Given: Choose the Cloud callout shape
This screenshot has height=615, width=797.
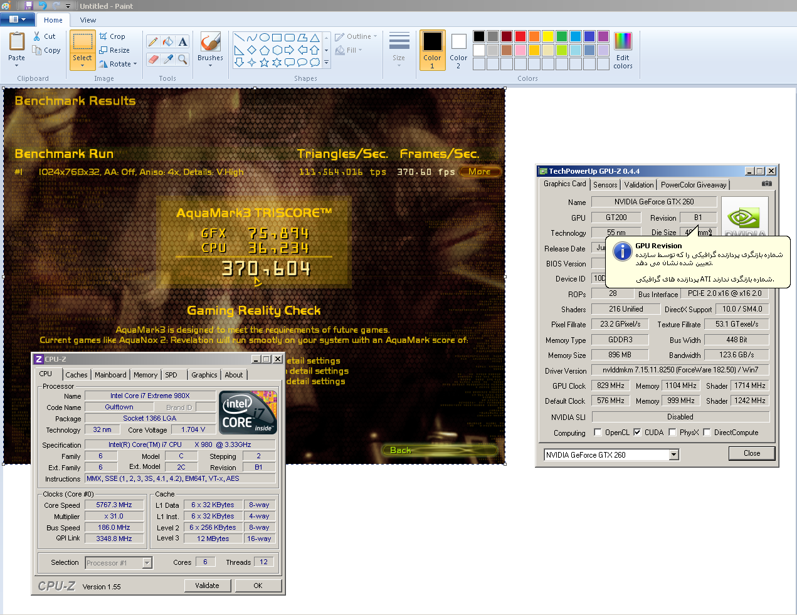Looking at the screenshot, I should click(x=315, y=62).
